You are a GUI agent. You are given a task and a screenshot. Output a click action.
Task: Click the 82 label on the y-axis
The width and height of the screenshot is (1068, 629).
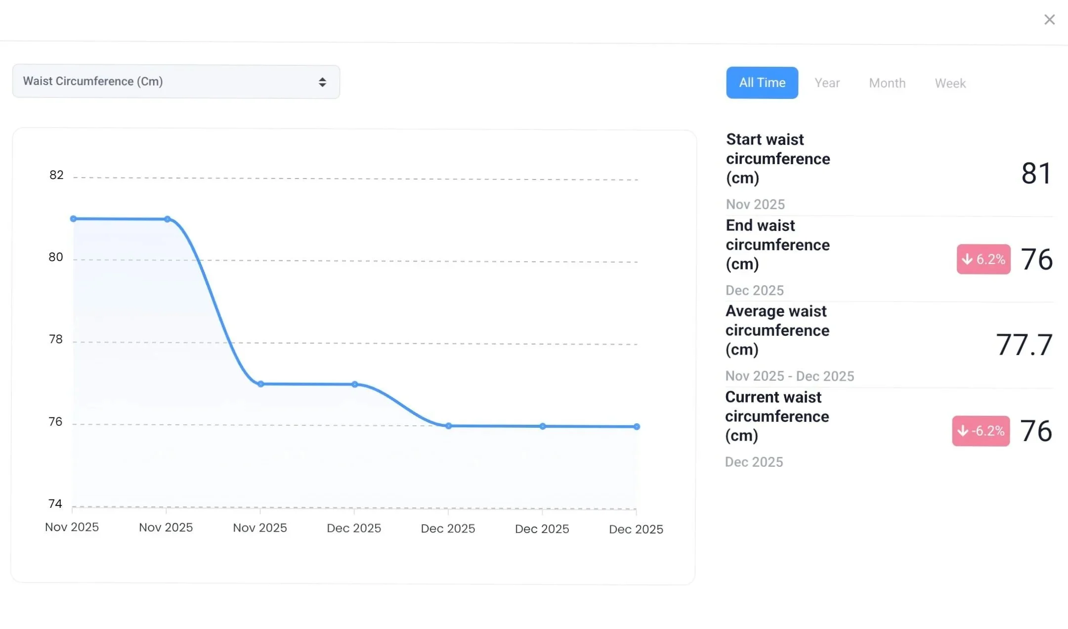56,175
